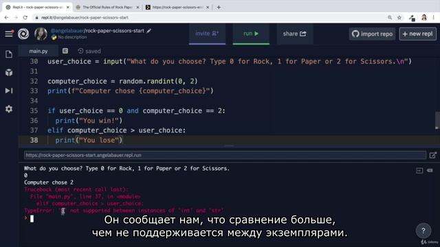Open the browser extensions icon

[412, 18]
